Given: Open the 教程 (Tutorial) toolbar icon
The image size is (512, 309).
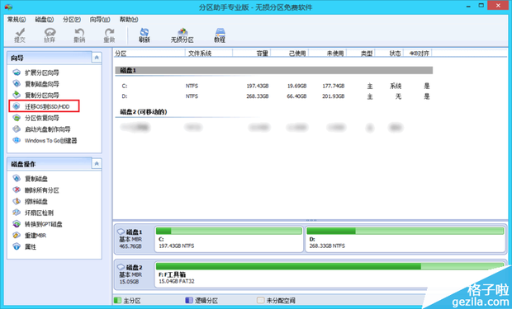Looking at the screenshot, I should pyautogui.click(x=220, y=35).
